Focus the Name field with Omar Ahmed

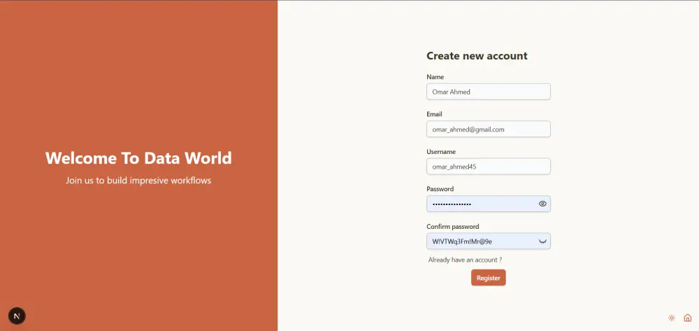click(488, 92)
